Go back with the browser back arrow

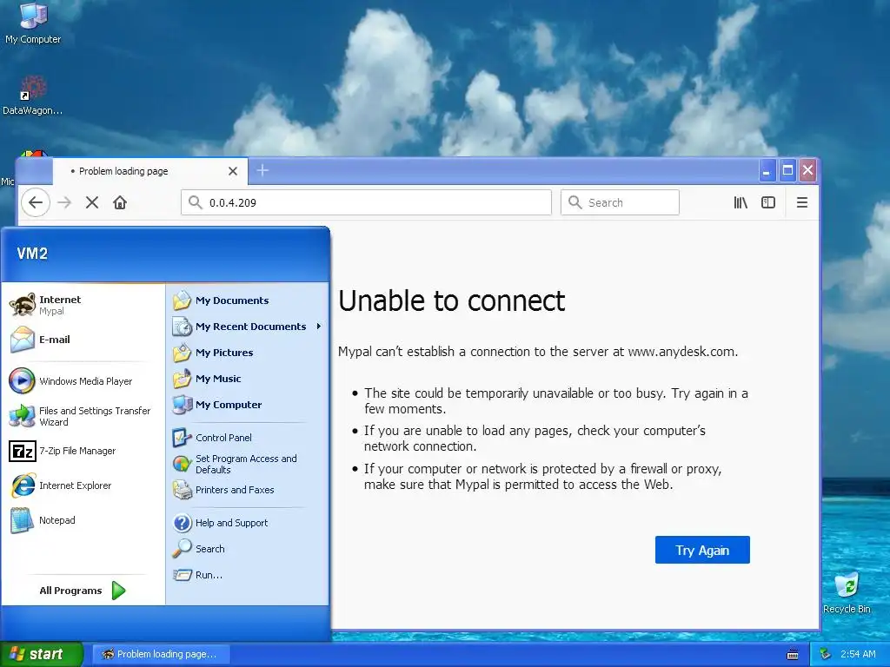click(x=35, y=202)
